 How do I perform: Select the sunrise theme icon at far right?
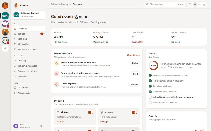click(x=204, y=4)
